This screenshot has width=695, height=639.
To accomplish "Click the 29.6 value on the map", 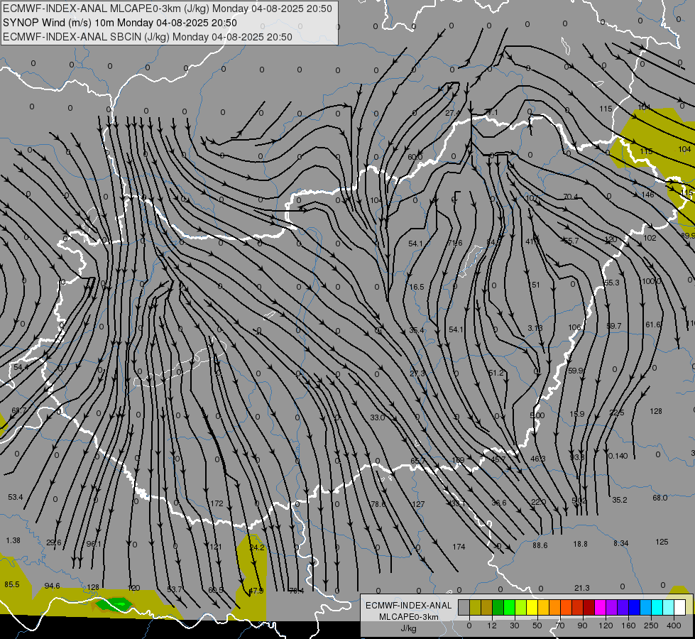I will (x=54, y=542).
